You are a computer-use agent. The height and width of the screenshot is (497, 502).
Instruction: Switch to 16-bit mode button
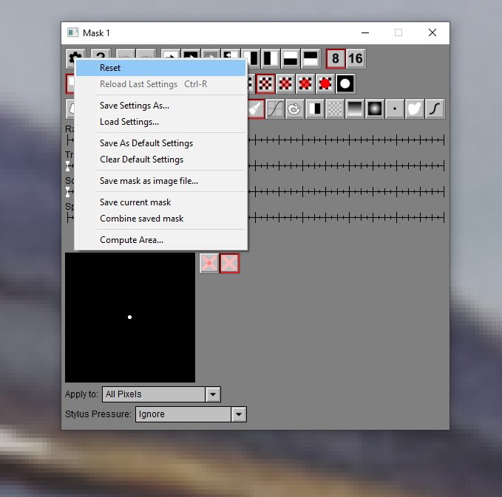point(356,58)
